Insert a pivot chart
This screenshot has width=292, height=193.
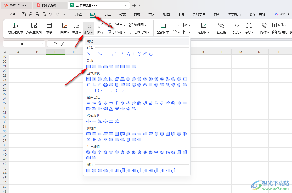pyautogui.click(x=34, y=28)
